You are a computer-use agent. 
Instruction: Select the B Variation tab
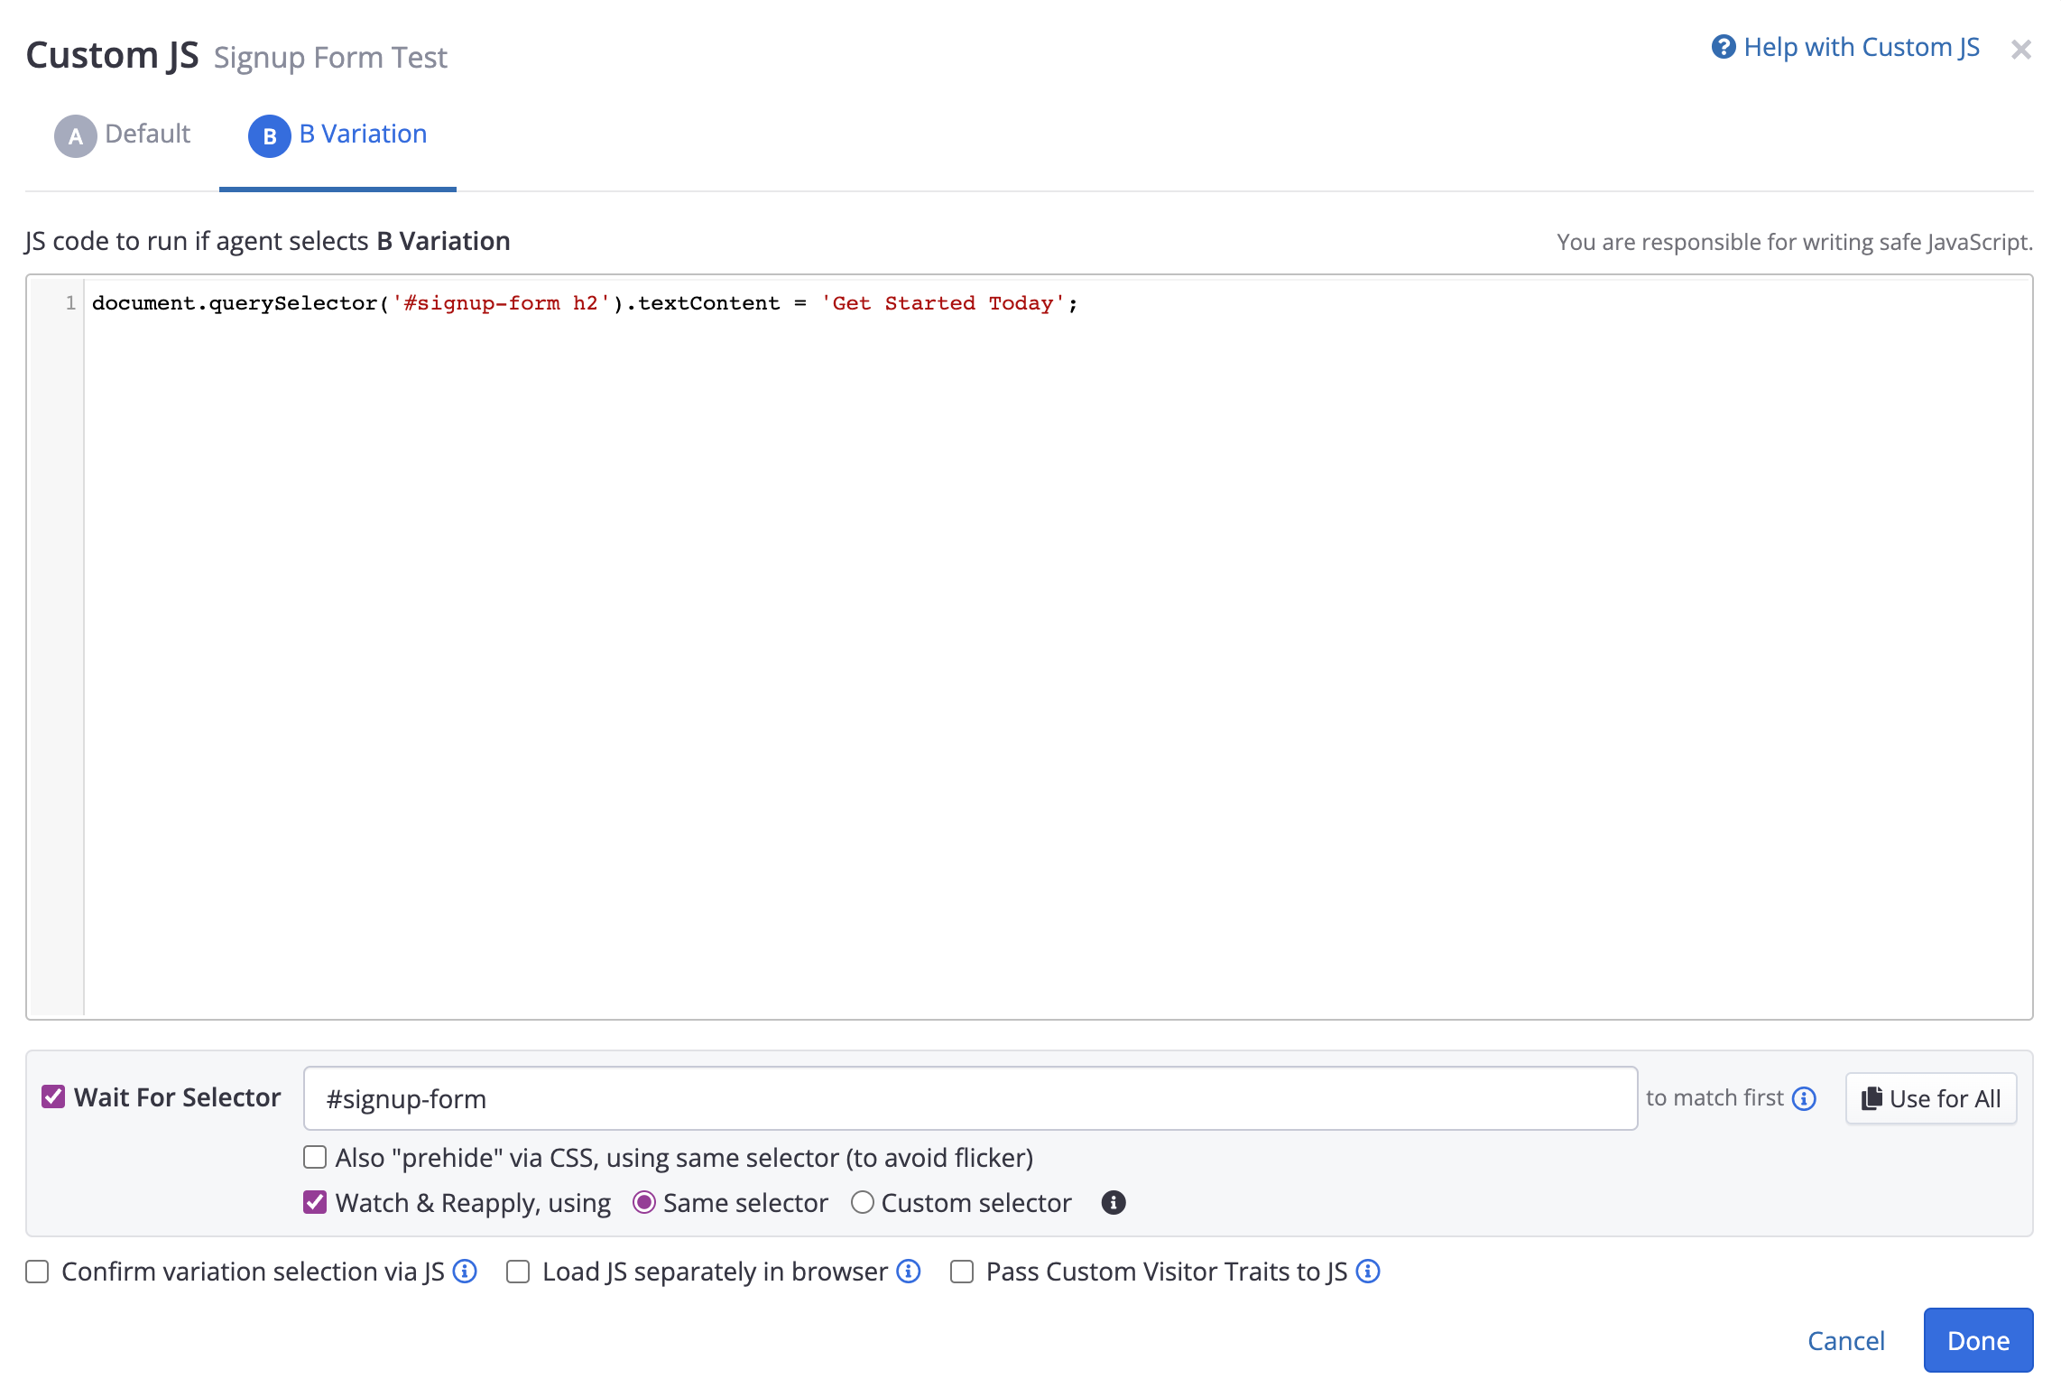point(363,134)
